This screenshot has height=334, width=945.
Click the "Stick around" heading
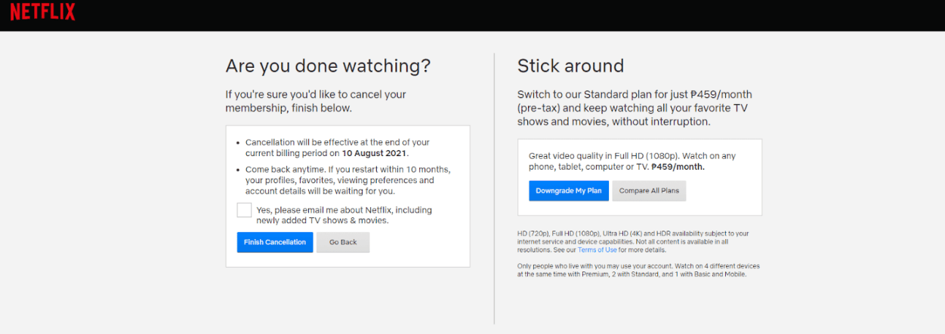570,66
